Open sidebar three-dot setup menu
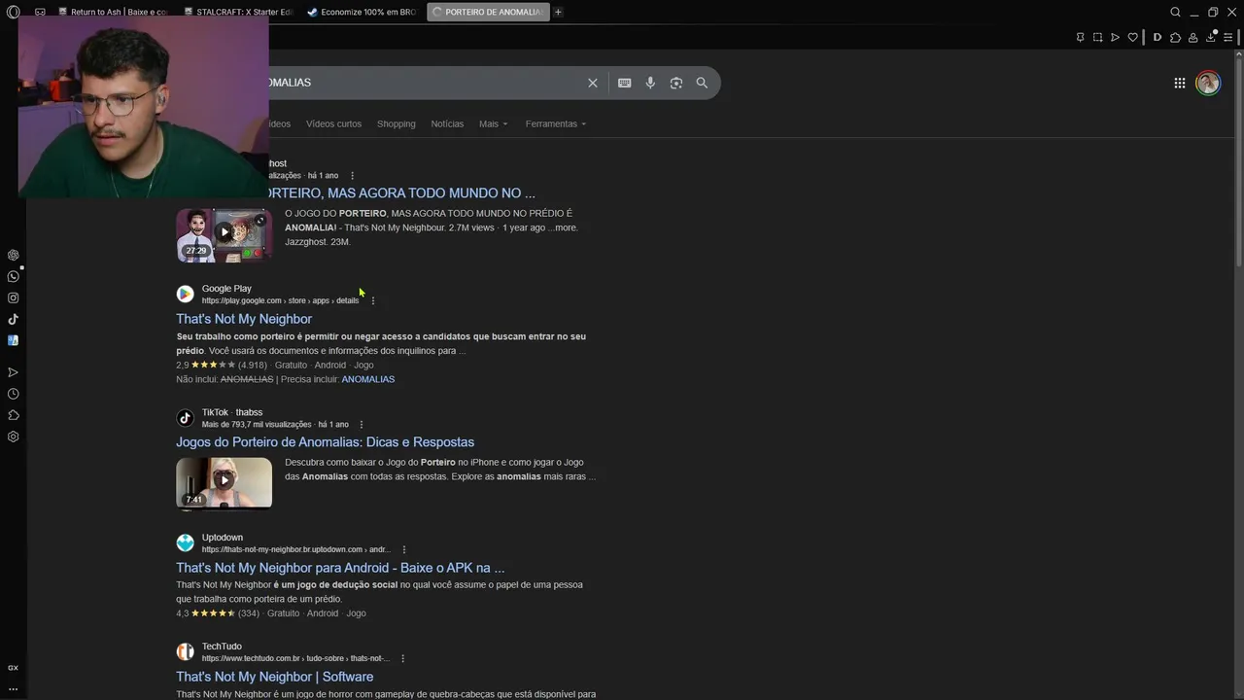The height and width of the screenshot is (700, 1244). (13, 688)
